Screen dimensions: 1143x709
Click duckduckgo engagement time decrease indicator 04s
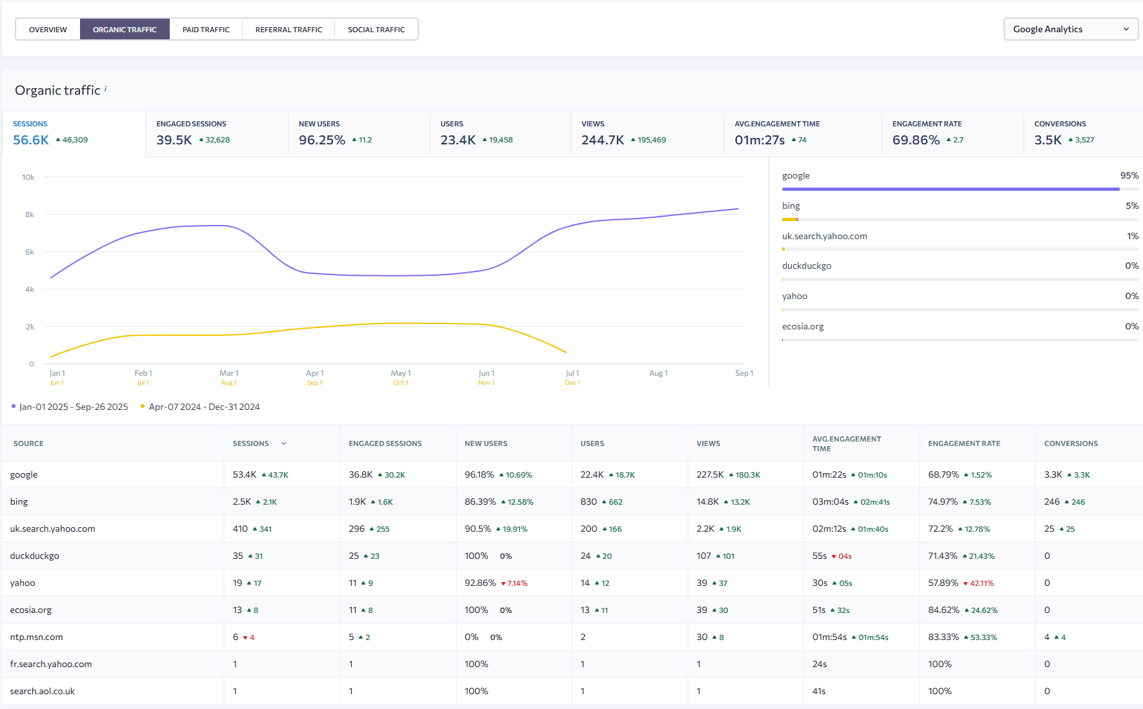pyautogui.click(x=842, y=556)
